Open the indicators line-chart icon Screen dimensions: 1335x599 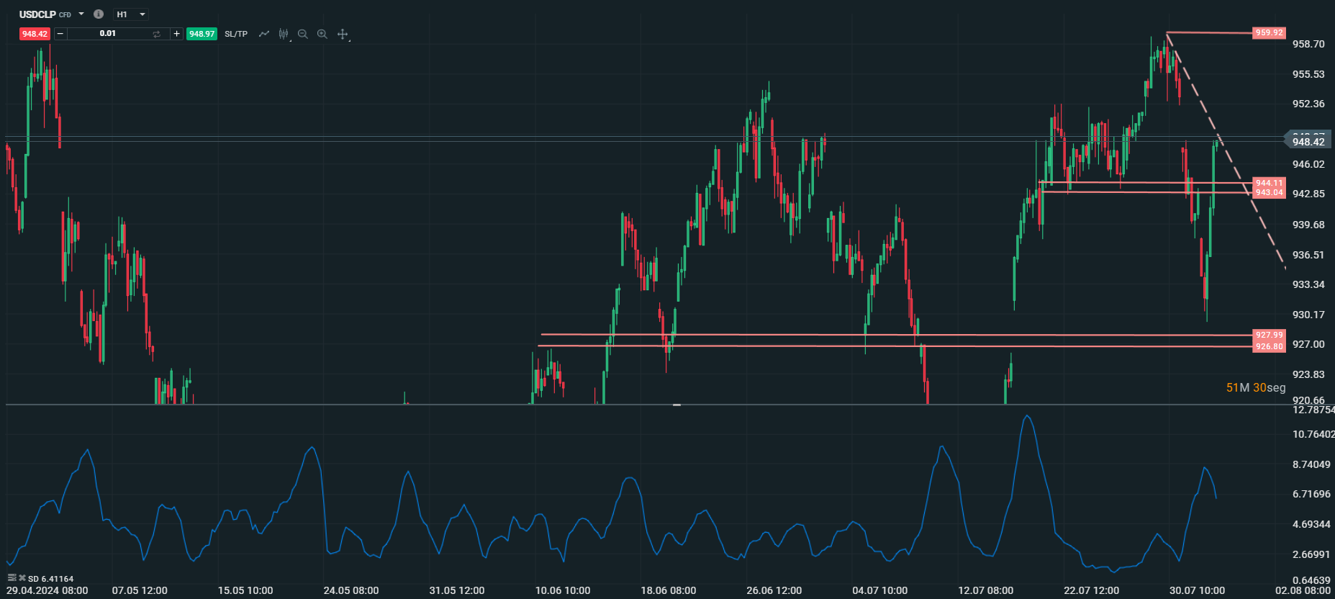(x=264, y=34)
